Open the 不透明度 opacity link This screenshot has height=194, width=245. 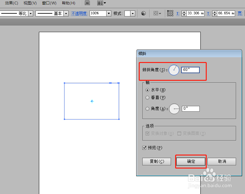79,14
